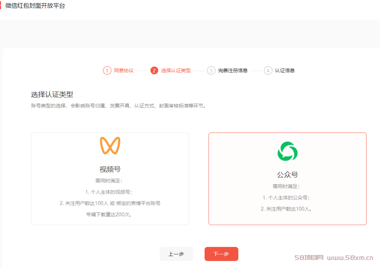Click the green 公众号 logo icon

click(287, 151)
